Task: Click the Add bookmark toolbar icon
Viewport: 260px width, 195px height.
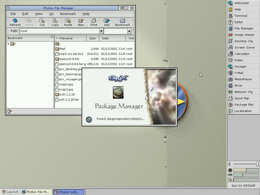Action: (107, 22)
